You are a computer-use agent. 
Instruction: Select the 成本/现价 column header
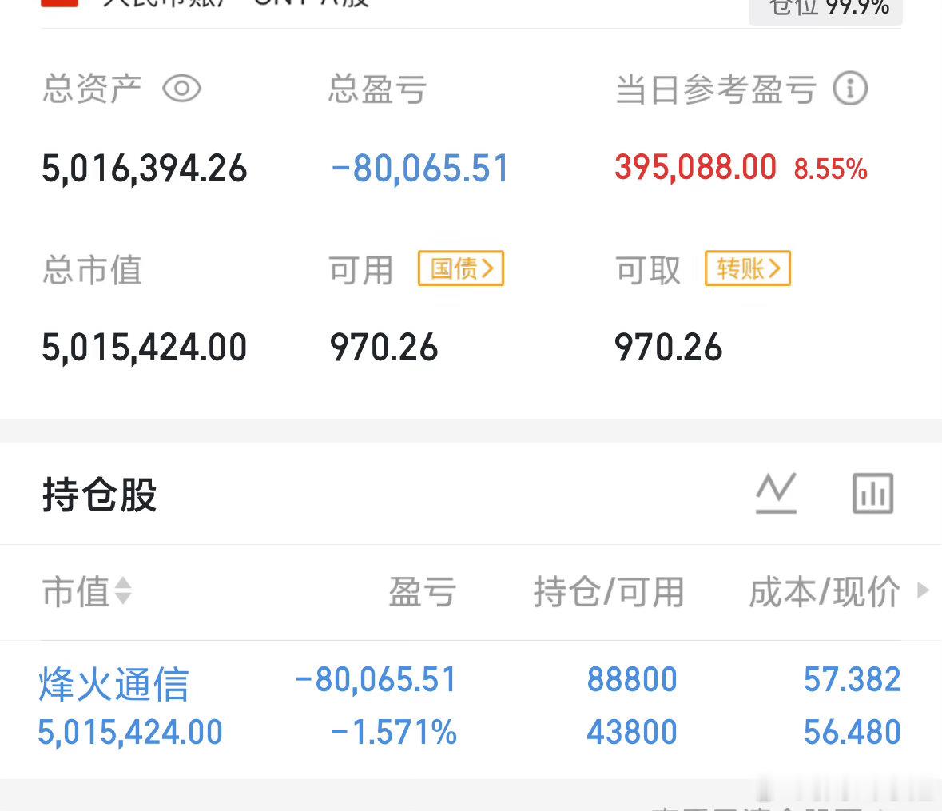pos(825,591)
